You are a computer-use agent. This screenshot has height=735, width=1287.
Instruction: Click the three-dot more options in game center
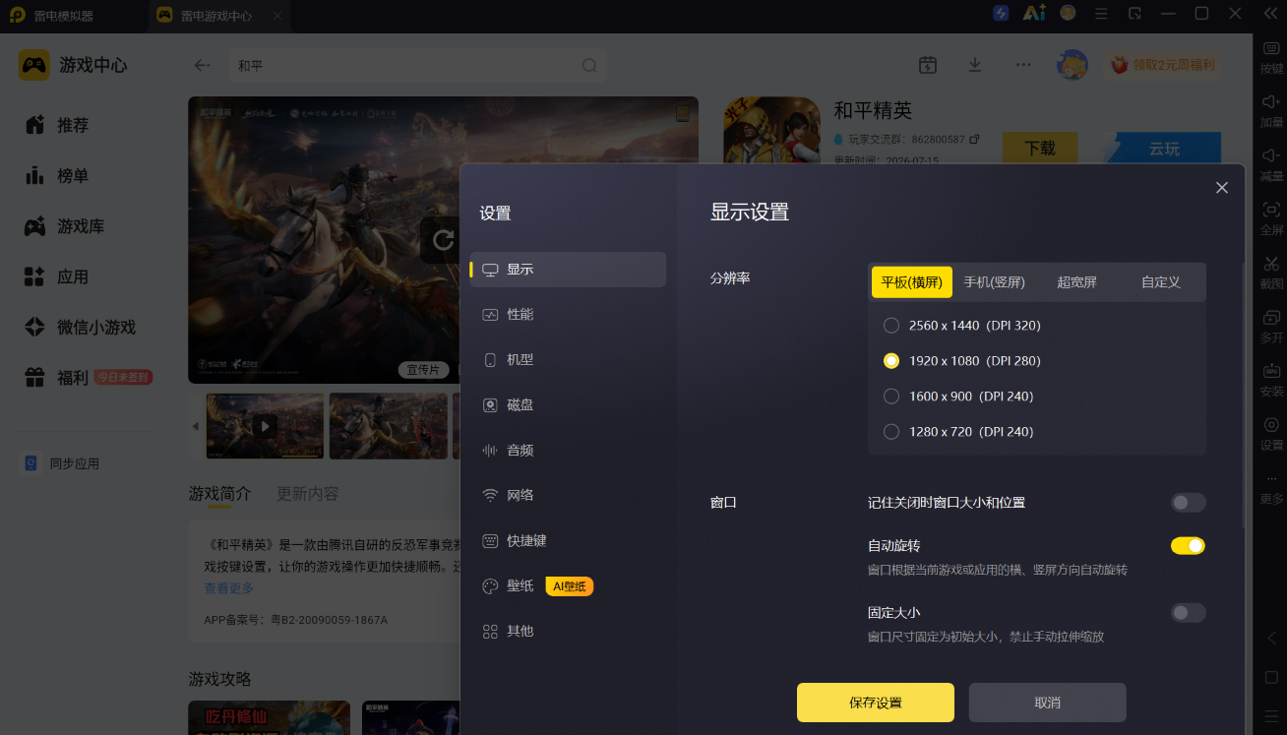coord(1023,65)
